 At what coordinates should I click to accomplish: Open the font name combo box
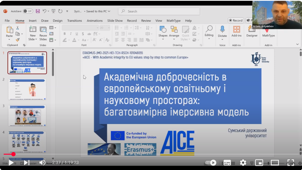(80, 28)
